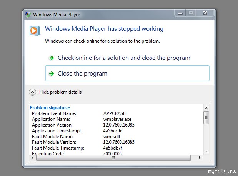Click Hide problem details label
Viewport: 238px width, 176px height.
(60, 92)
